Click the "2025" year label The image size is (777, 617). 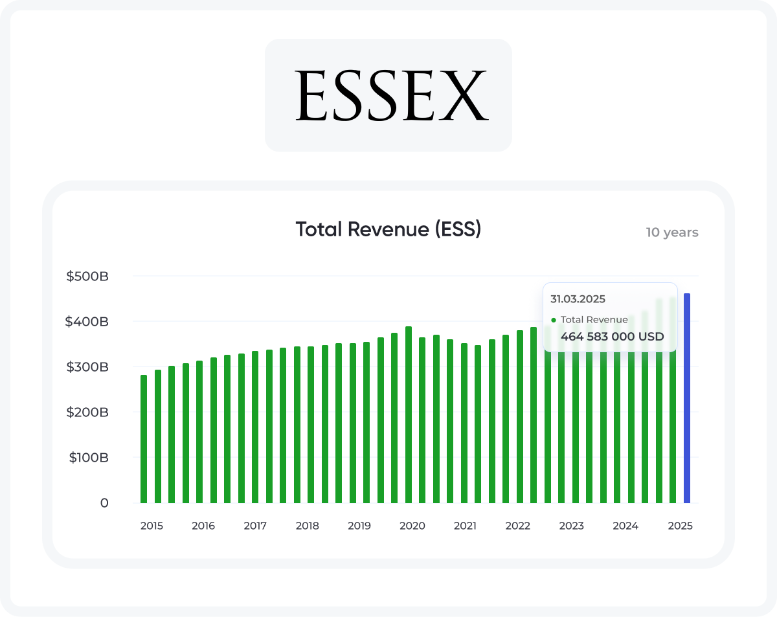coord(681,526)
